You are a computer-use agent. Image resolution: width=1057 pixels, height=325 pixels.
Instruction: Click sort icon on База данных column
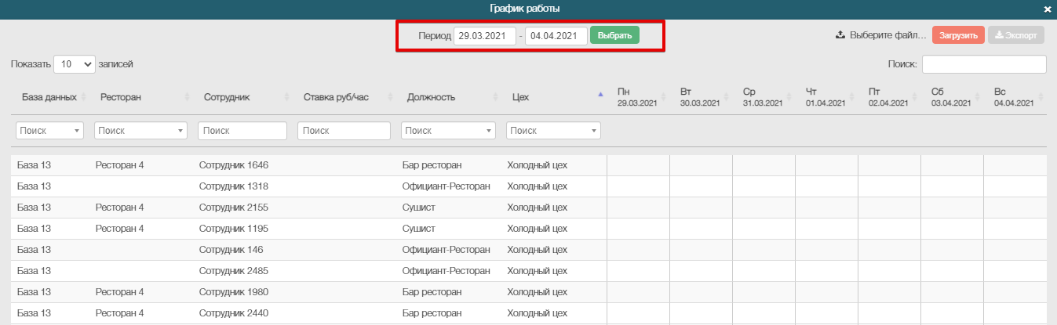click(83, 97)
